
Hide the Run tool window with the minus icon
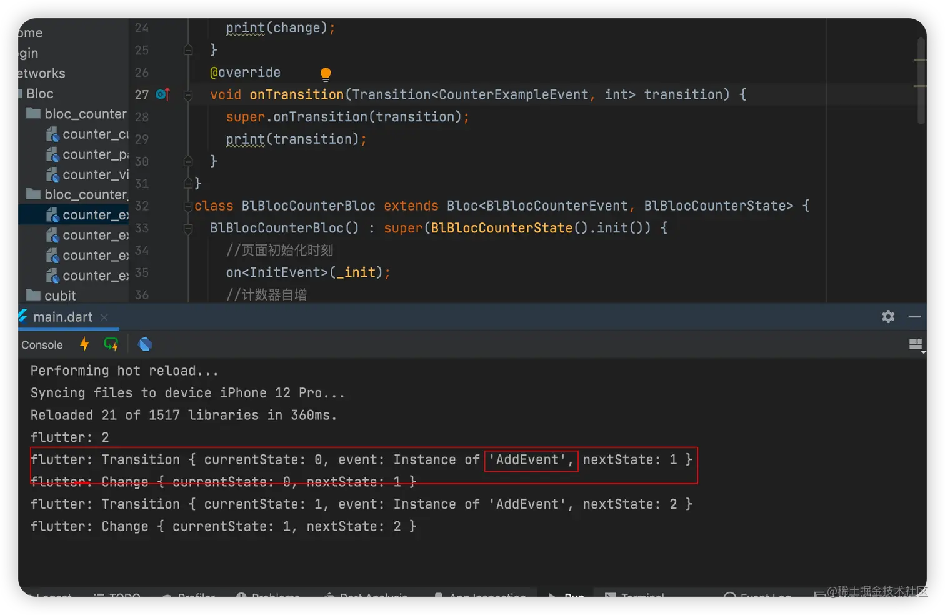pos(914,317)
